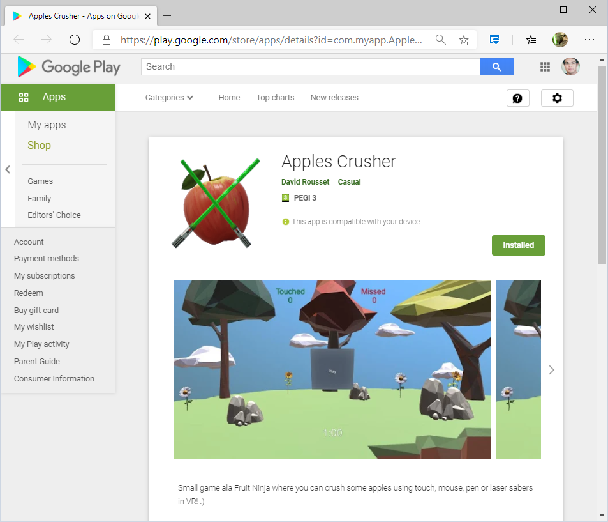The height and width of the screenshot is (522, 608).
Task: Click the Google Play search field
Action: [x=310, y=67]
